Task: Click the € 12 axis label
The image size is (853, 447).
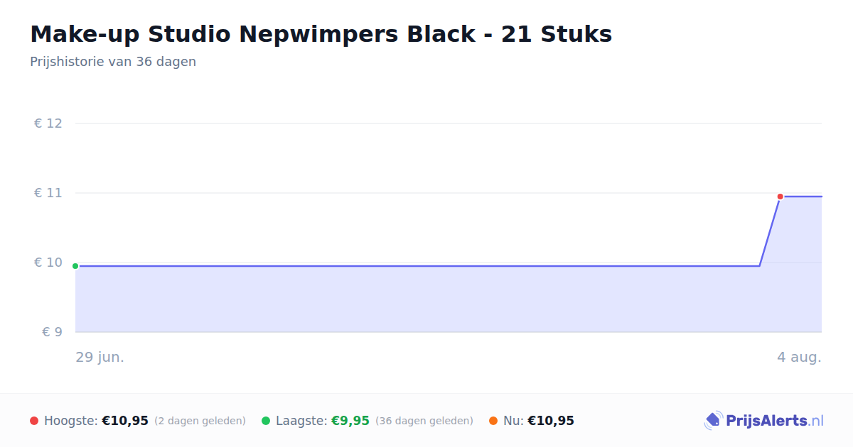Action: click(x=48, y=123)
